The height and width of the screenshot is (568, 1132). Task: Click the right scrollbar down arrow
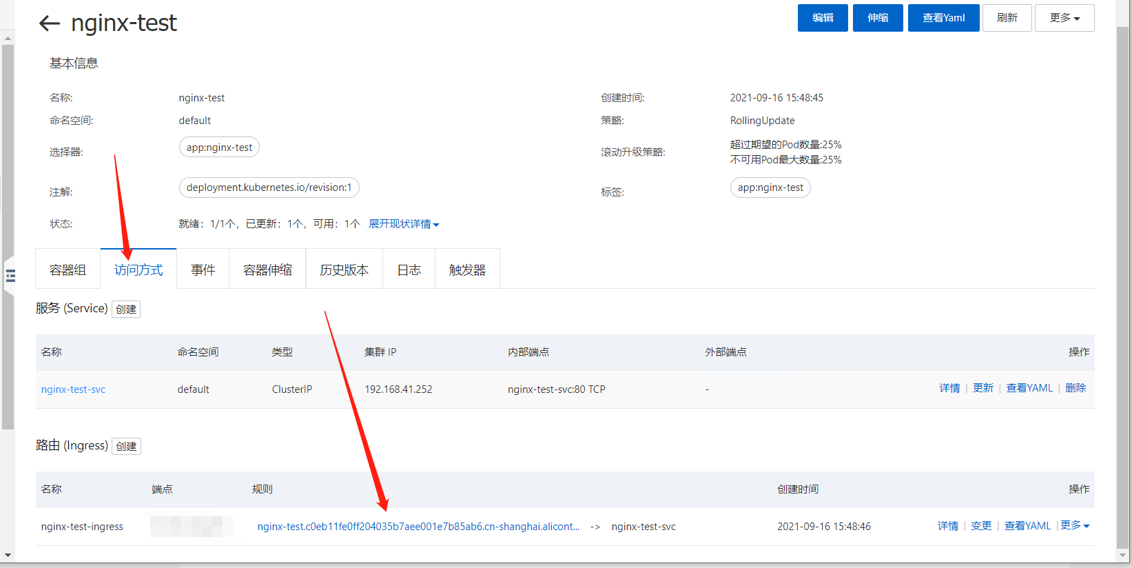[x=1123, y=555]
